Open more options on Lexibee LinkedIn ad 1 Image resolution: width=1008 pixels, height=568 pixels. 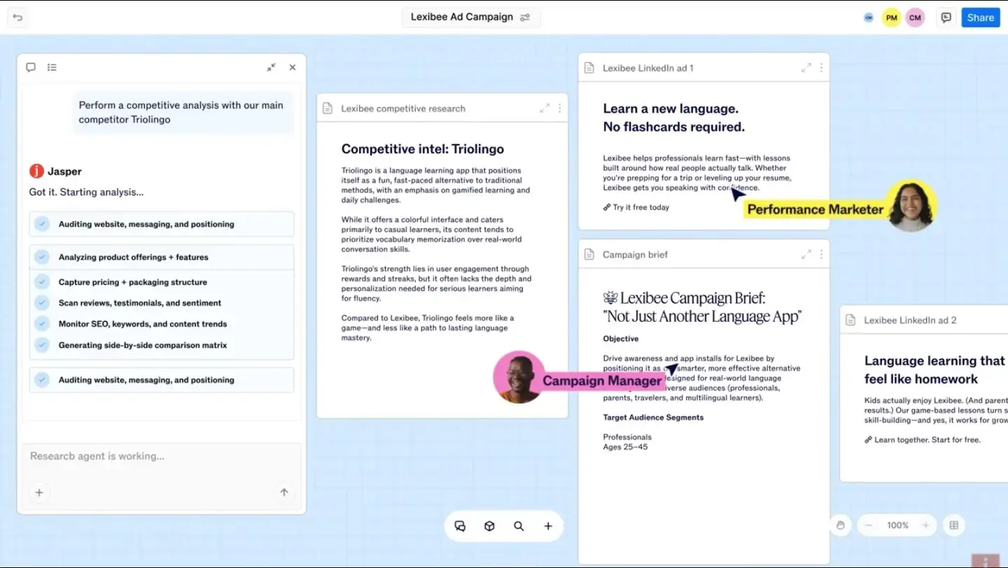(x=821, y=68)
